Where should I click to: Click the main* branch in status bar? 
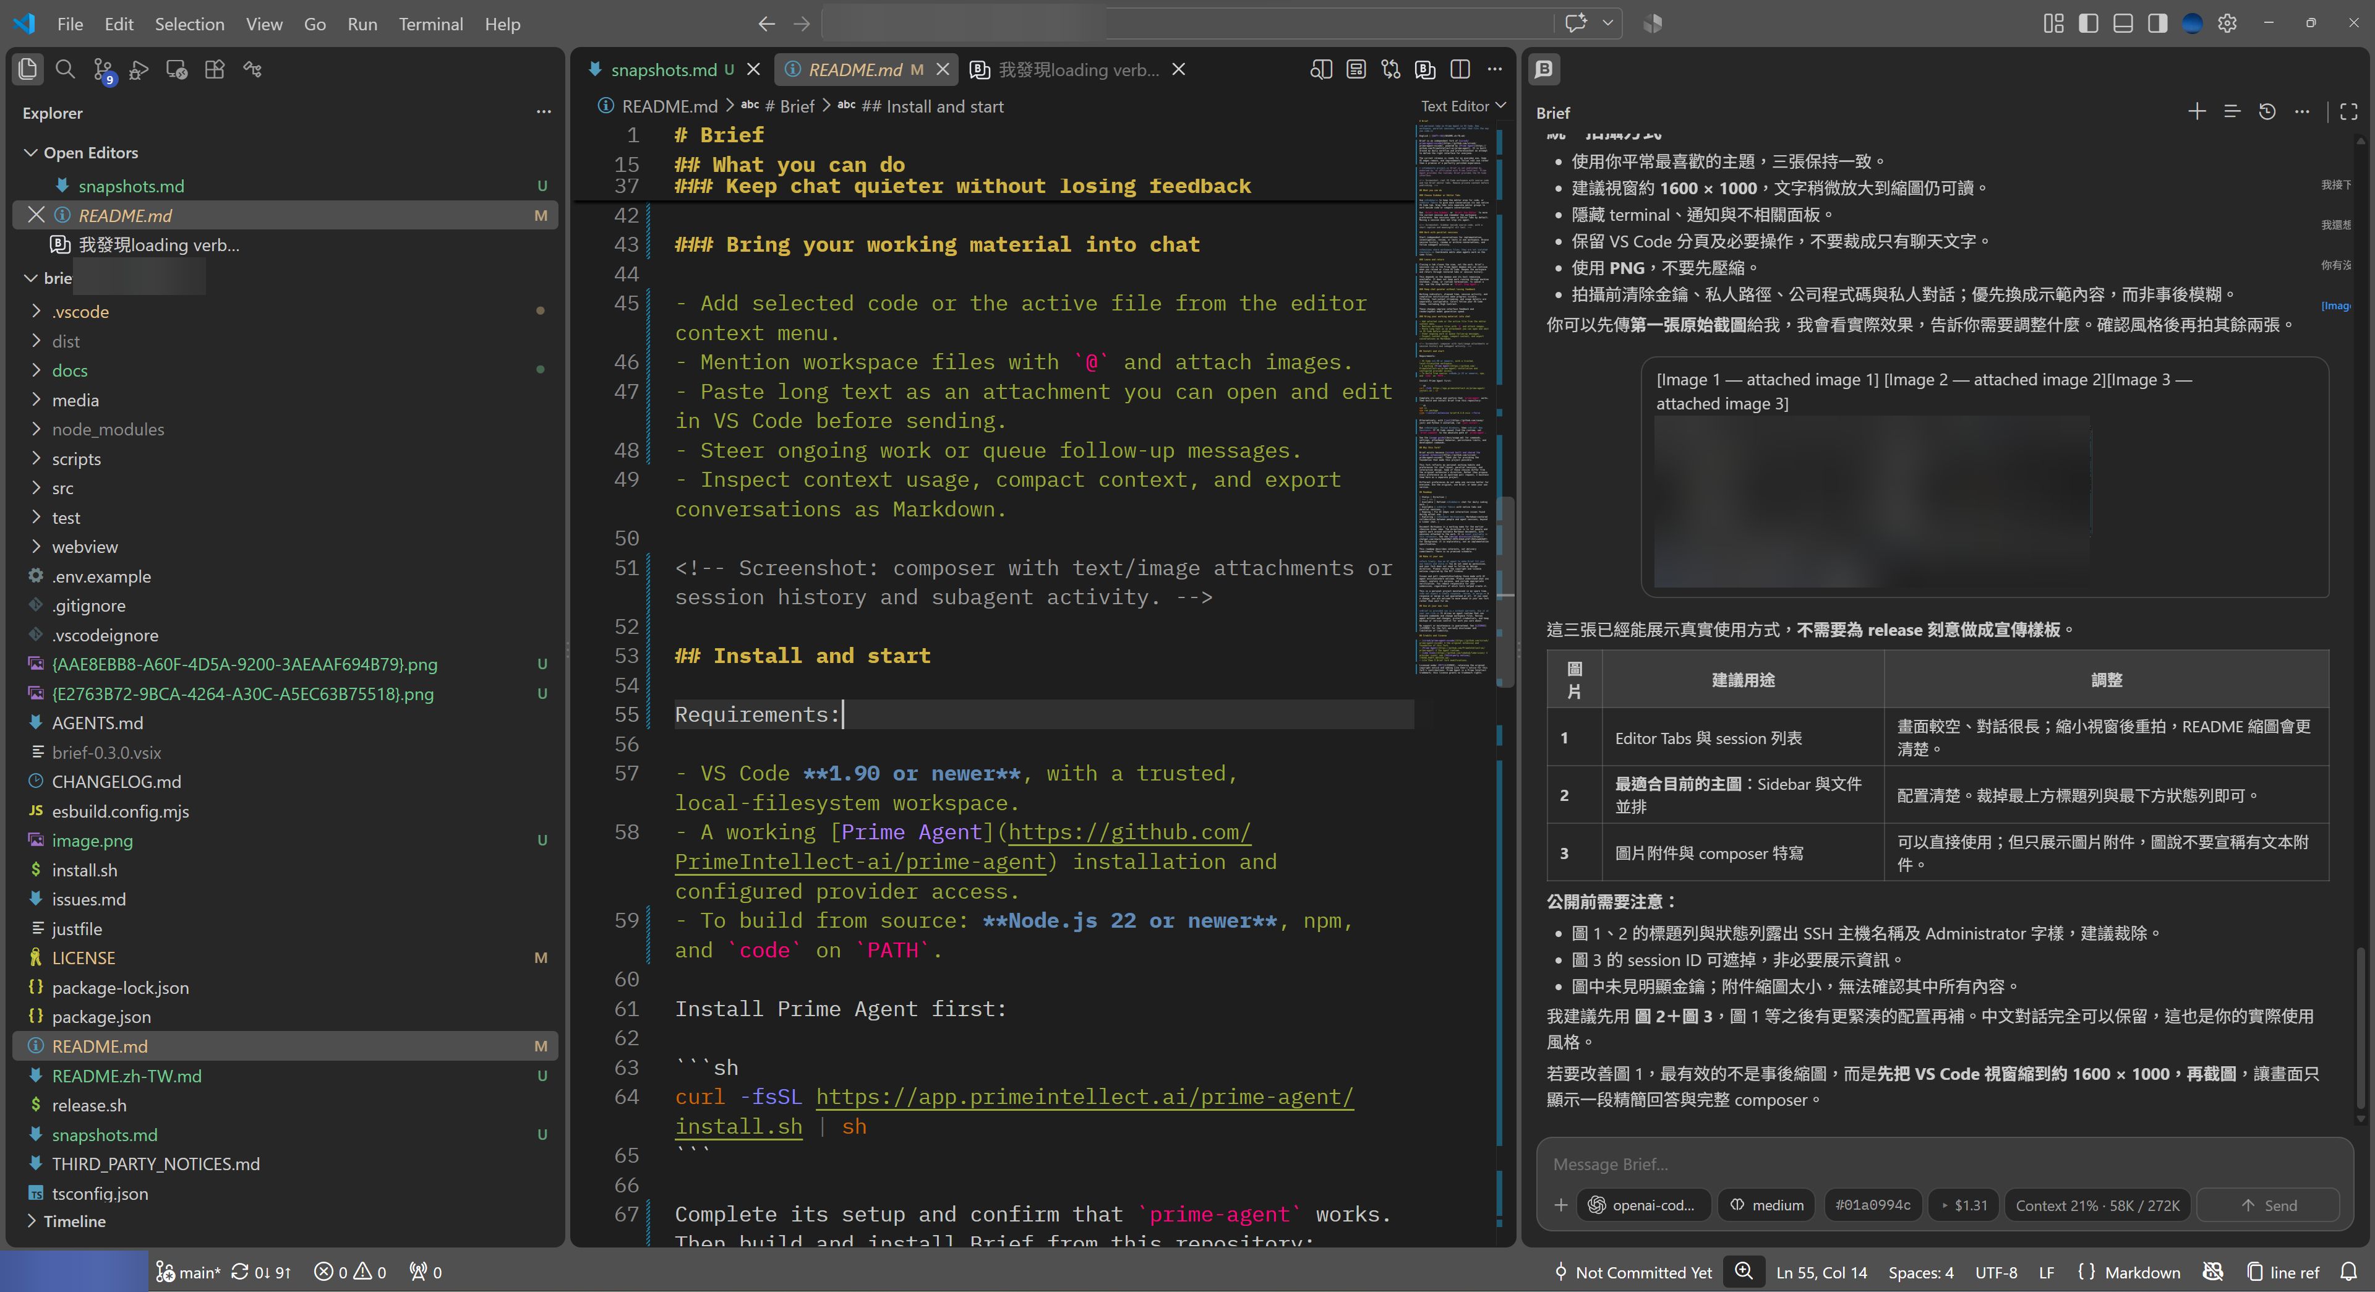(x=189, y=1272)
